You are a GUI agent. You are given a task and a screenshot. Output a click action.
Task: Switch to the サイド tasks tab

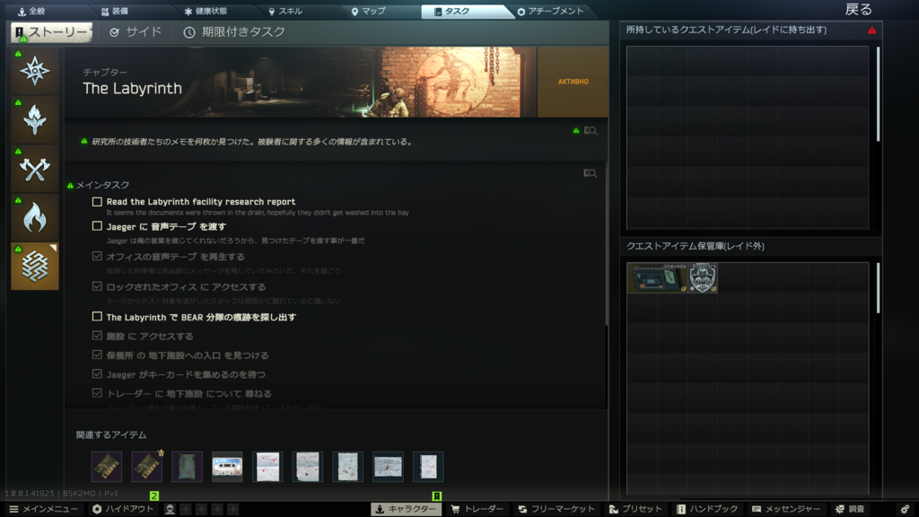[136, 32]
